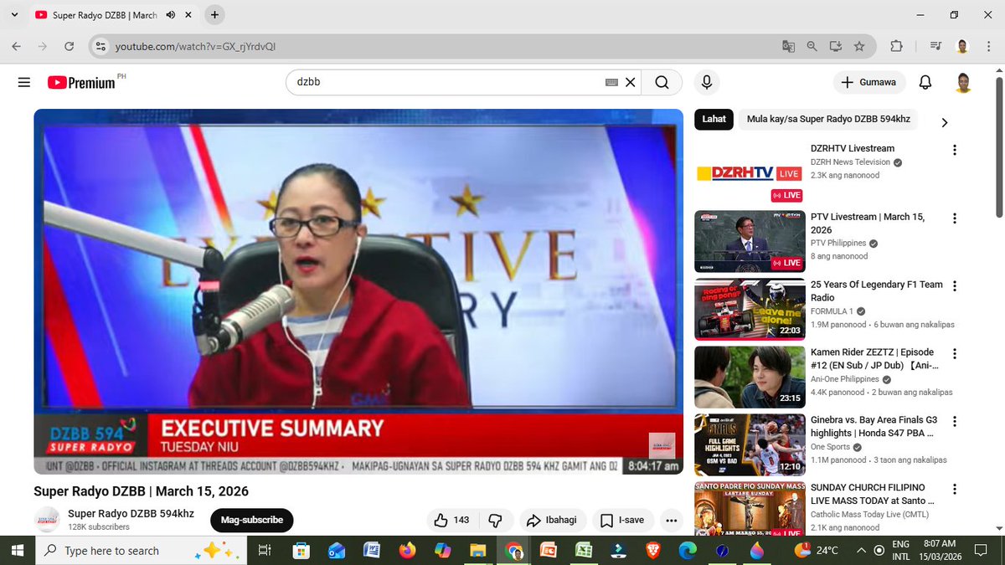
Task: Open YouTube account avatar menu
Action: 964,82
